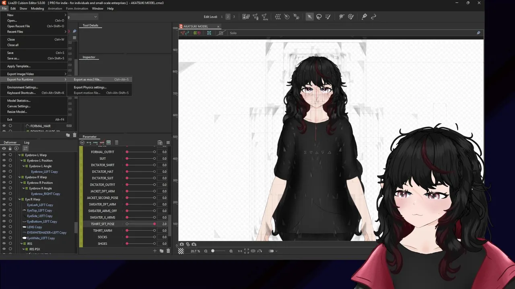The image size is (515, 289).
Task: Toggle lock circle for EyeLash_LEFT Copy
Action: click(10, 205)
